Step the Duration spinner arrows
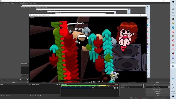The width and height of the screenshot is (176, 99). tap(144, 87)
